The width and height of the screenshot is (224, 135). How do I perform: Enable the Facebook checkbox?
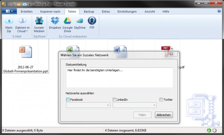68,99
